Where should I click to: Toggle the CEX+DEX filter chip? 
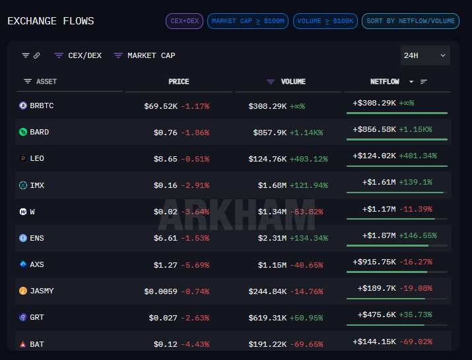[185, 21]
